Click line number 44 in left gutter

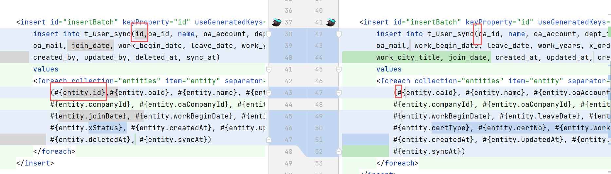point(288,104)
